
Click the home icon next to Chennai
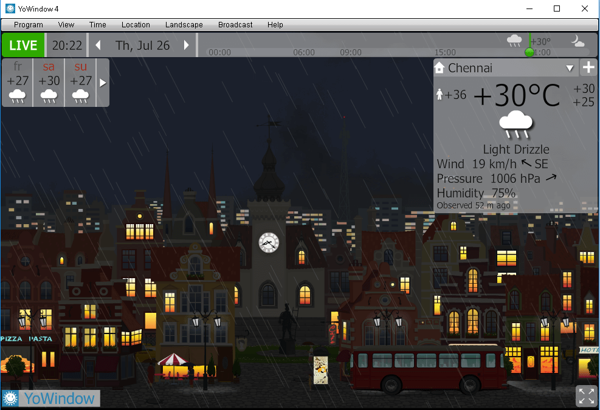click(x=440, y=67)
